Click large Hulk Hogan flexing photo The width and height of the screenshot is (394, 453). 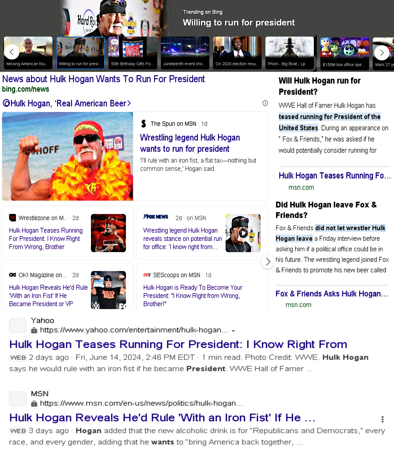point(68,156)
